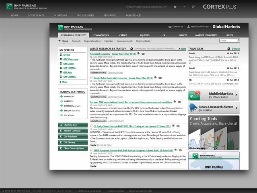Open TRADE BLOTTER menu

[x=85, y=15]
